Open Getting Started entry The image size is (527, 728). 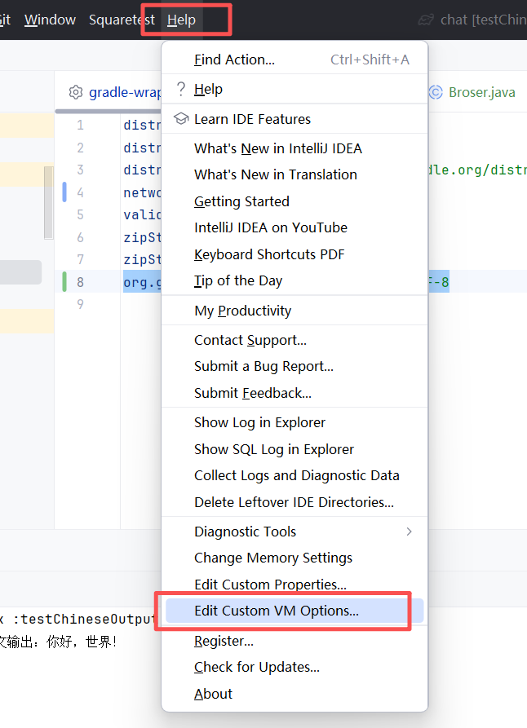294,201
